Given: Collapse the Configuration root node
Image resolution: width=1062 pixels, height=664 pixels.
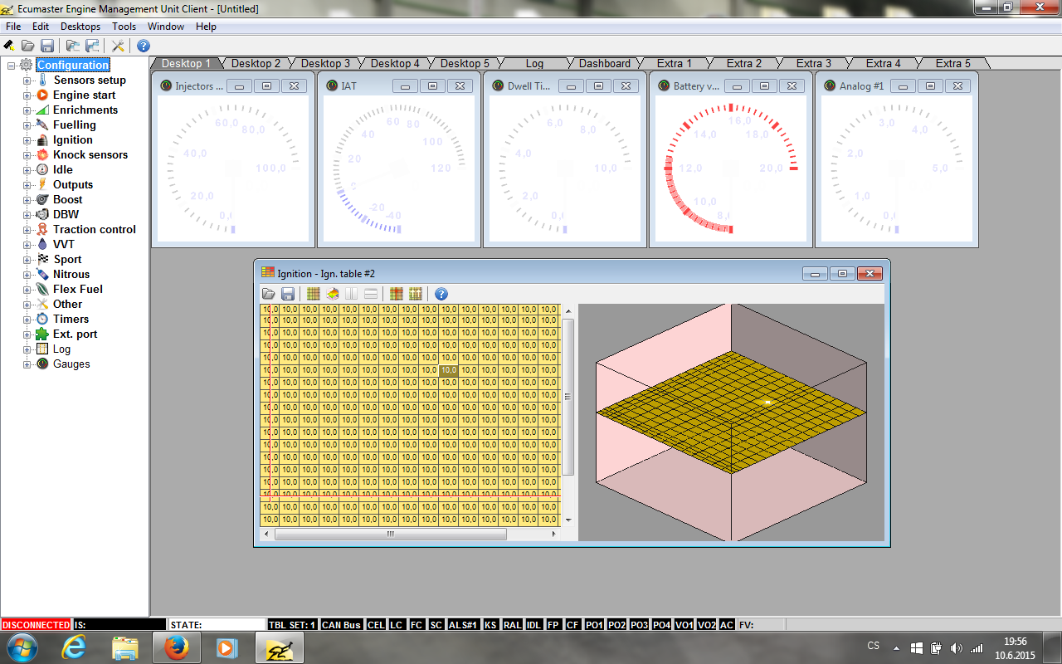Looking at the screenshot, I should (x=12, y=66).
